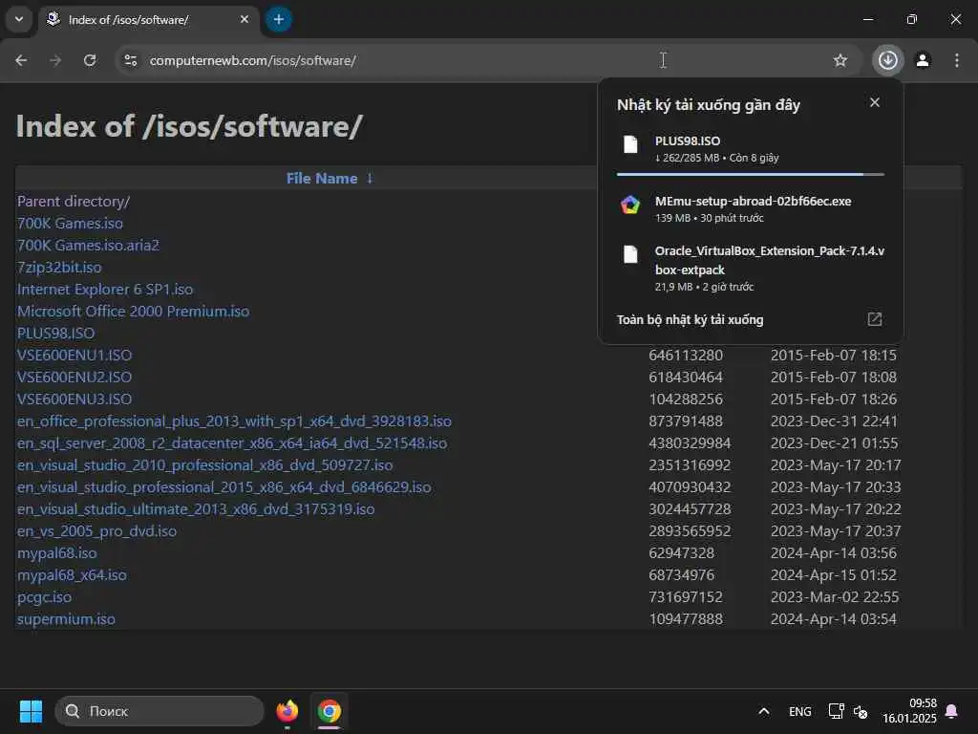Reload the current page
Screen dimensions: 978x734
[90, 60]
